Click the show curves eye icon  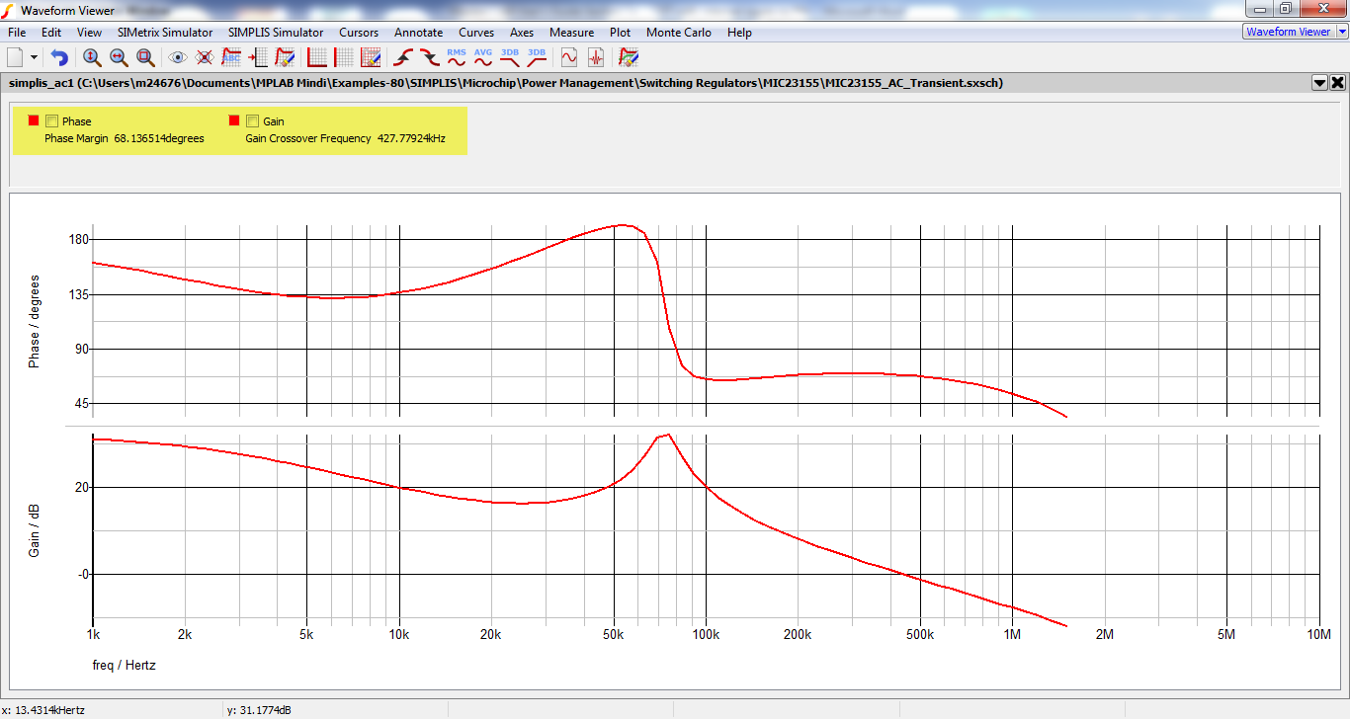point(178,57)
